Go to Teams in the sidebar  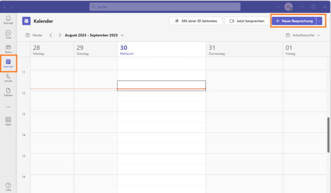[x=8, y=48]
